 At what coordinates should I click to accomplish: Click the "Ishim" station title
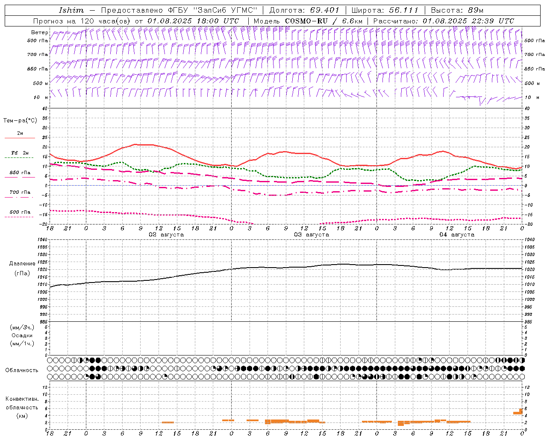[71, 10]
